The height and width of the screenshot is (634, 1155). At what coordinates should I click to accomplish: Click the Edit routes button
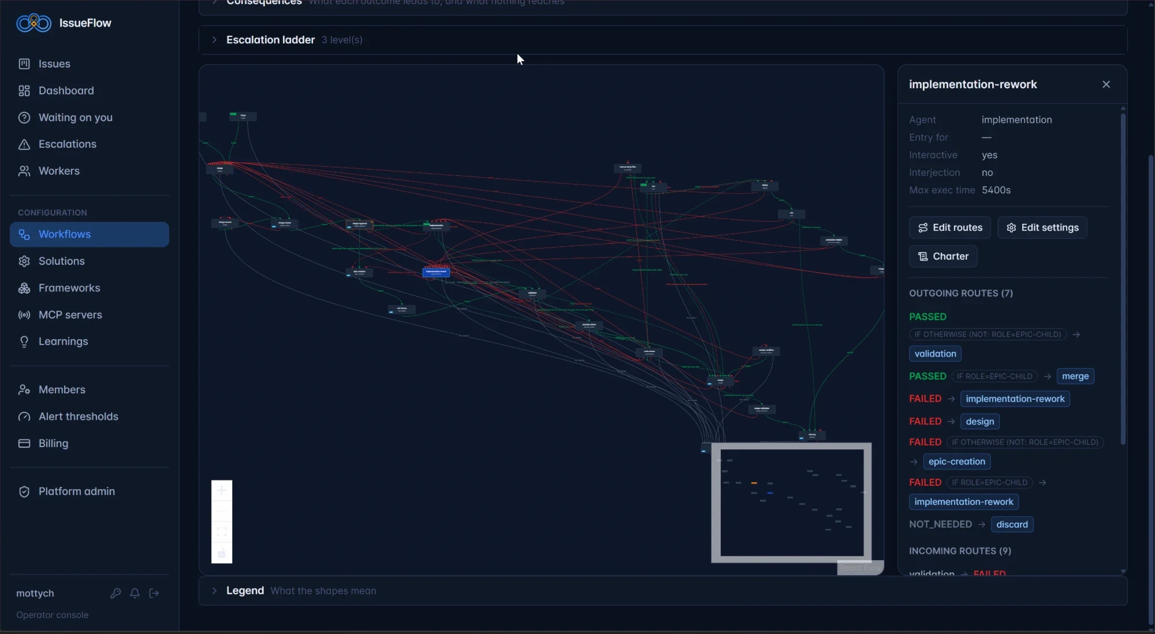(949, 228)
